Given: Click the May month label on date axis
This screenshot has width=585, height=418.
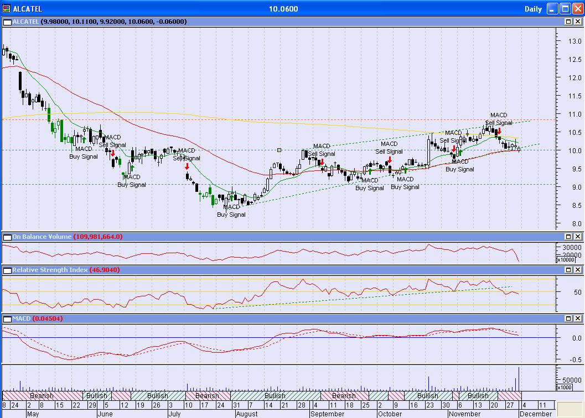Looking at the screenshot, I should (33, 414).
